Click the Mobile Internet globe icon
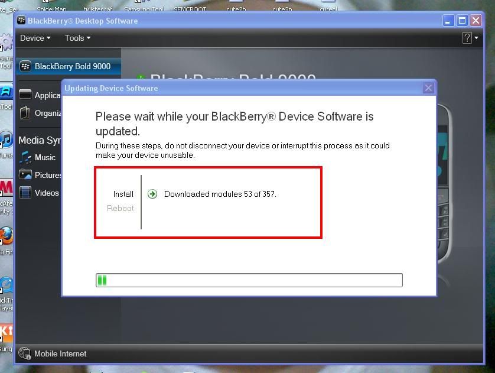495x373 pixels. coord(24,353)
